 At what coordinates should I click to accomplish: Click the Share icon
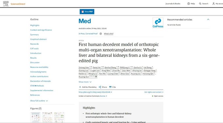(x=100, y=87)
